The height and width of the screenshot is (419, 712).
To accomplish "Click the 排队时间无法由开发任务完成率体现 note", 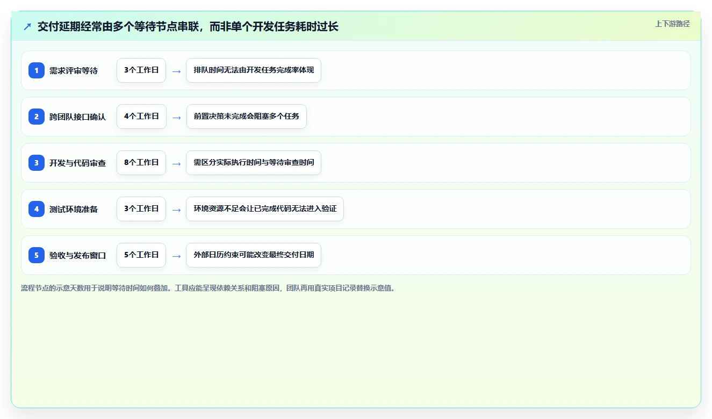I will 254,70.
